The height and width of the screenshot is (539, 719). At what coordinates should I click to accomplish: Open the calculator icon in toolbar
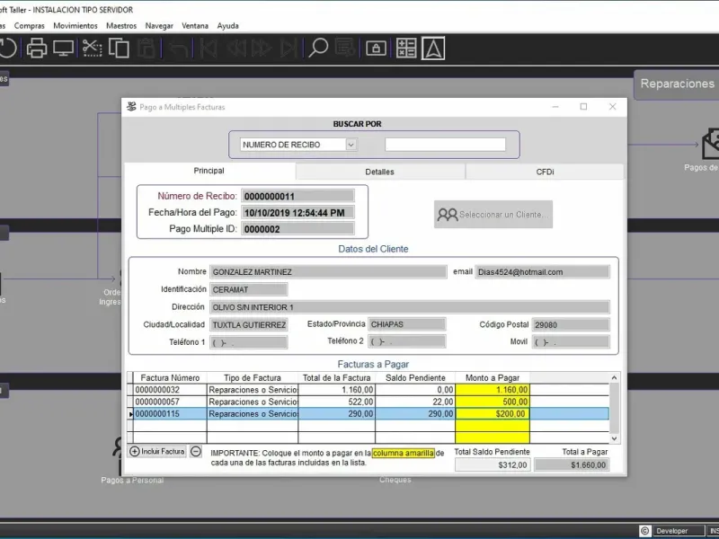pos(406,49)
